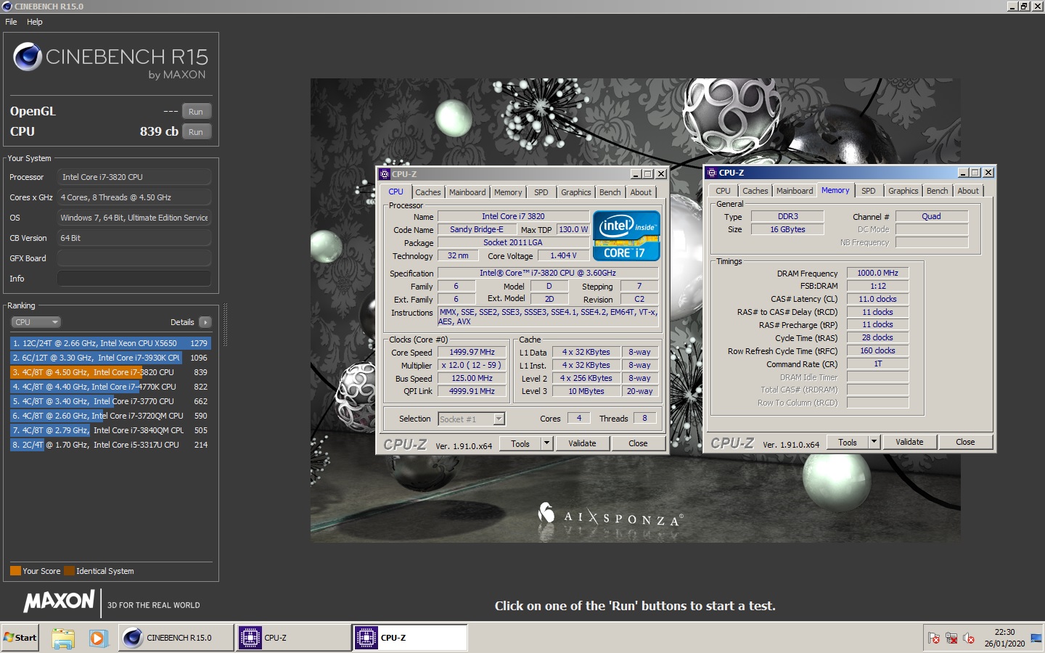Open Bench tab in right CPU-Z
The image size is (1045, 653).
938,191
